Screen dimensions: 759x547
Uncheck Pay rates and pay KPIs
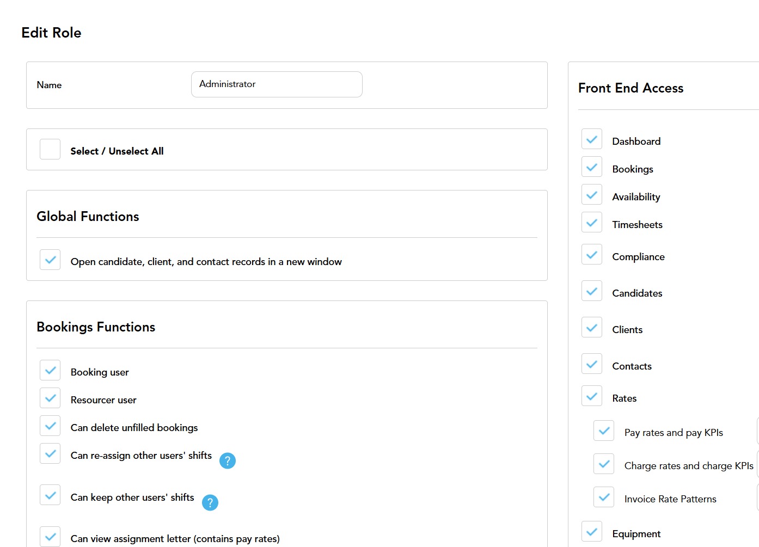[x=604, y=431]
